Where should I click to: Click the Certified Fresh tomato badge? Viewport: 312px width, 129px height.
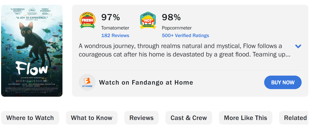pos(87,21)
